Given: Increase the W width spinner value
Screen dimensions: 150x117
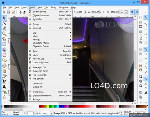Looking at the screenshot, I should pyautogui.click(x=100, y=11).
